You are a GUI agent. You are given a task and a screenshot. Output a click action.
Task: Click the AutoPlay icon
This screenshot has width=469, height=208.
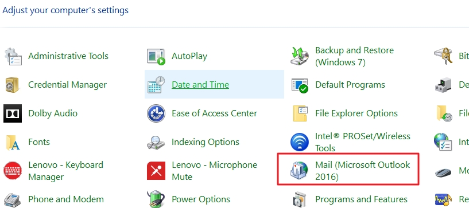(x=156, y=57)
